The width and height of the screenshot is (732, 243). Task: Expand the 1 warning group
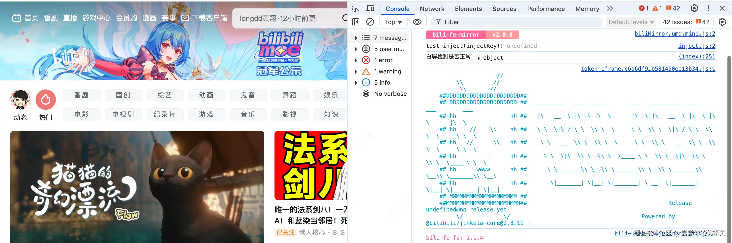point(356,71)
